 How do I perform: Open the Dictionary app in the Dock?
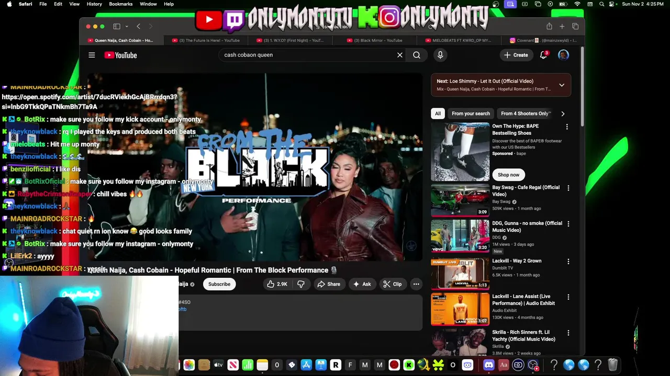coord(504,365)
